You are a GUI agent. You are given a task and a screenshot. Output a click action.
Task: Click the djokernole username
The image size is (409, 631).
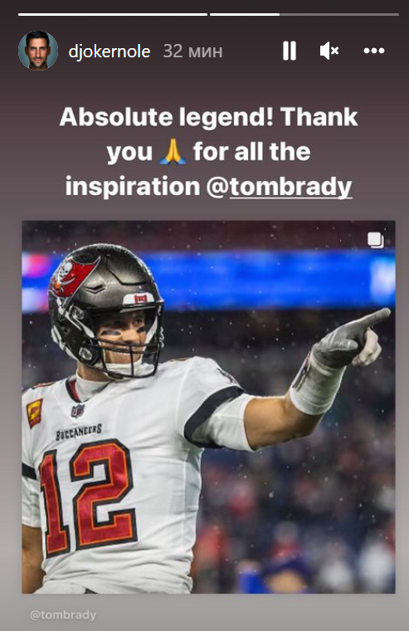(110, 51)
